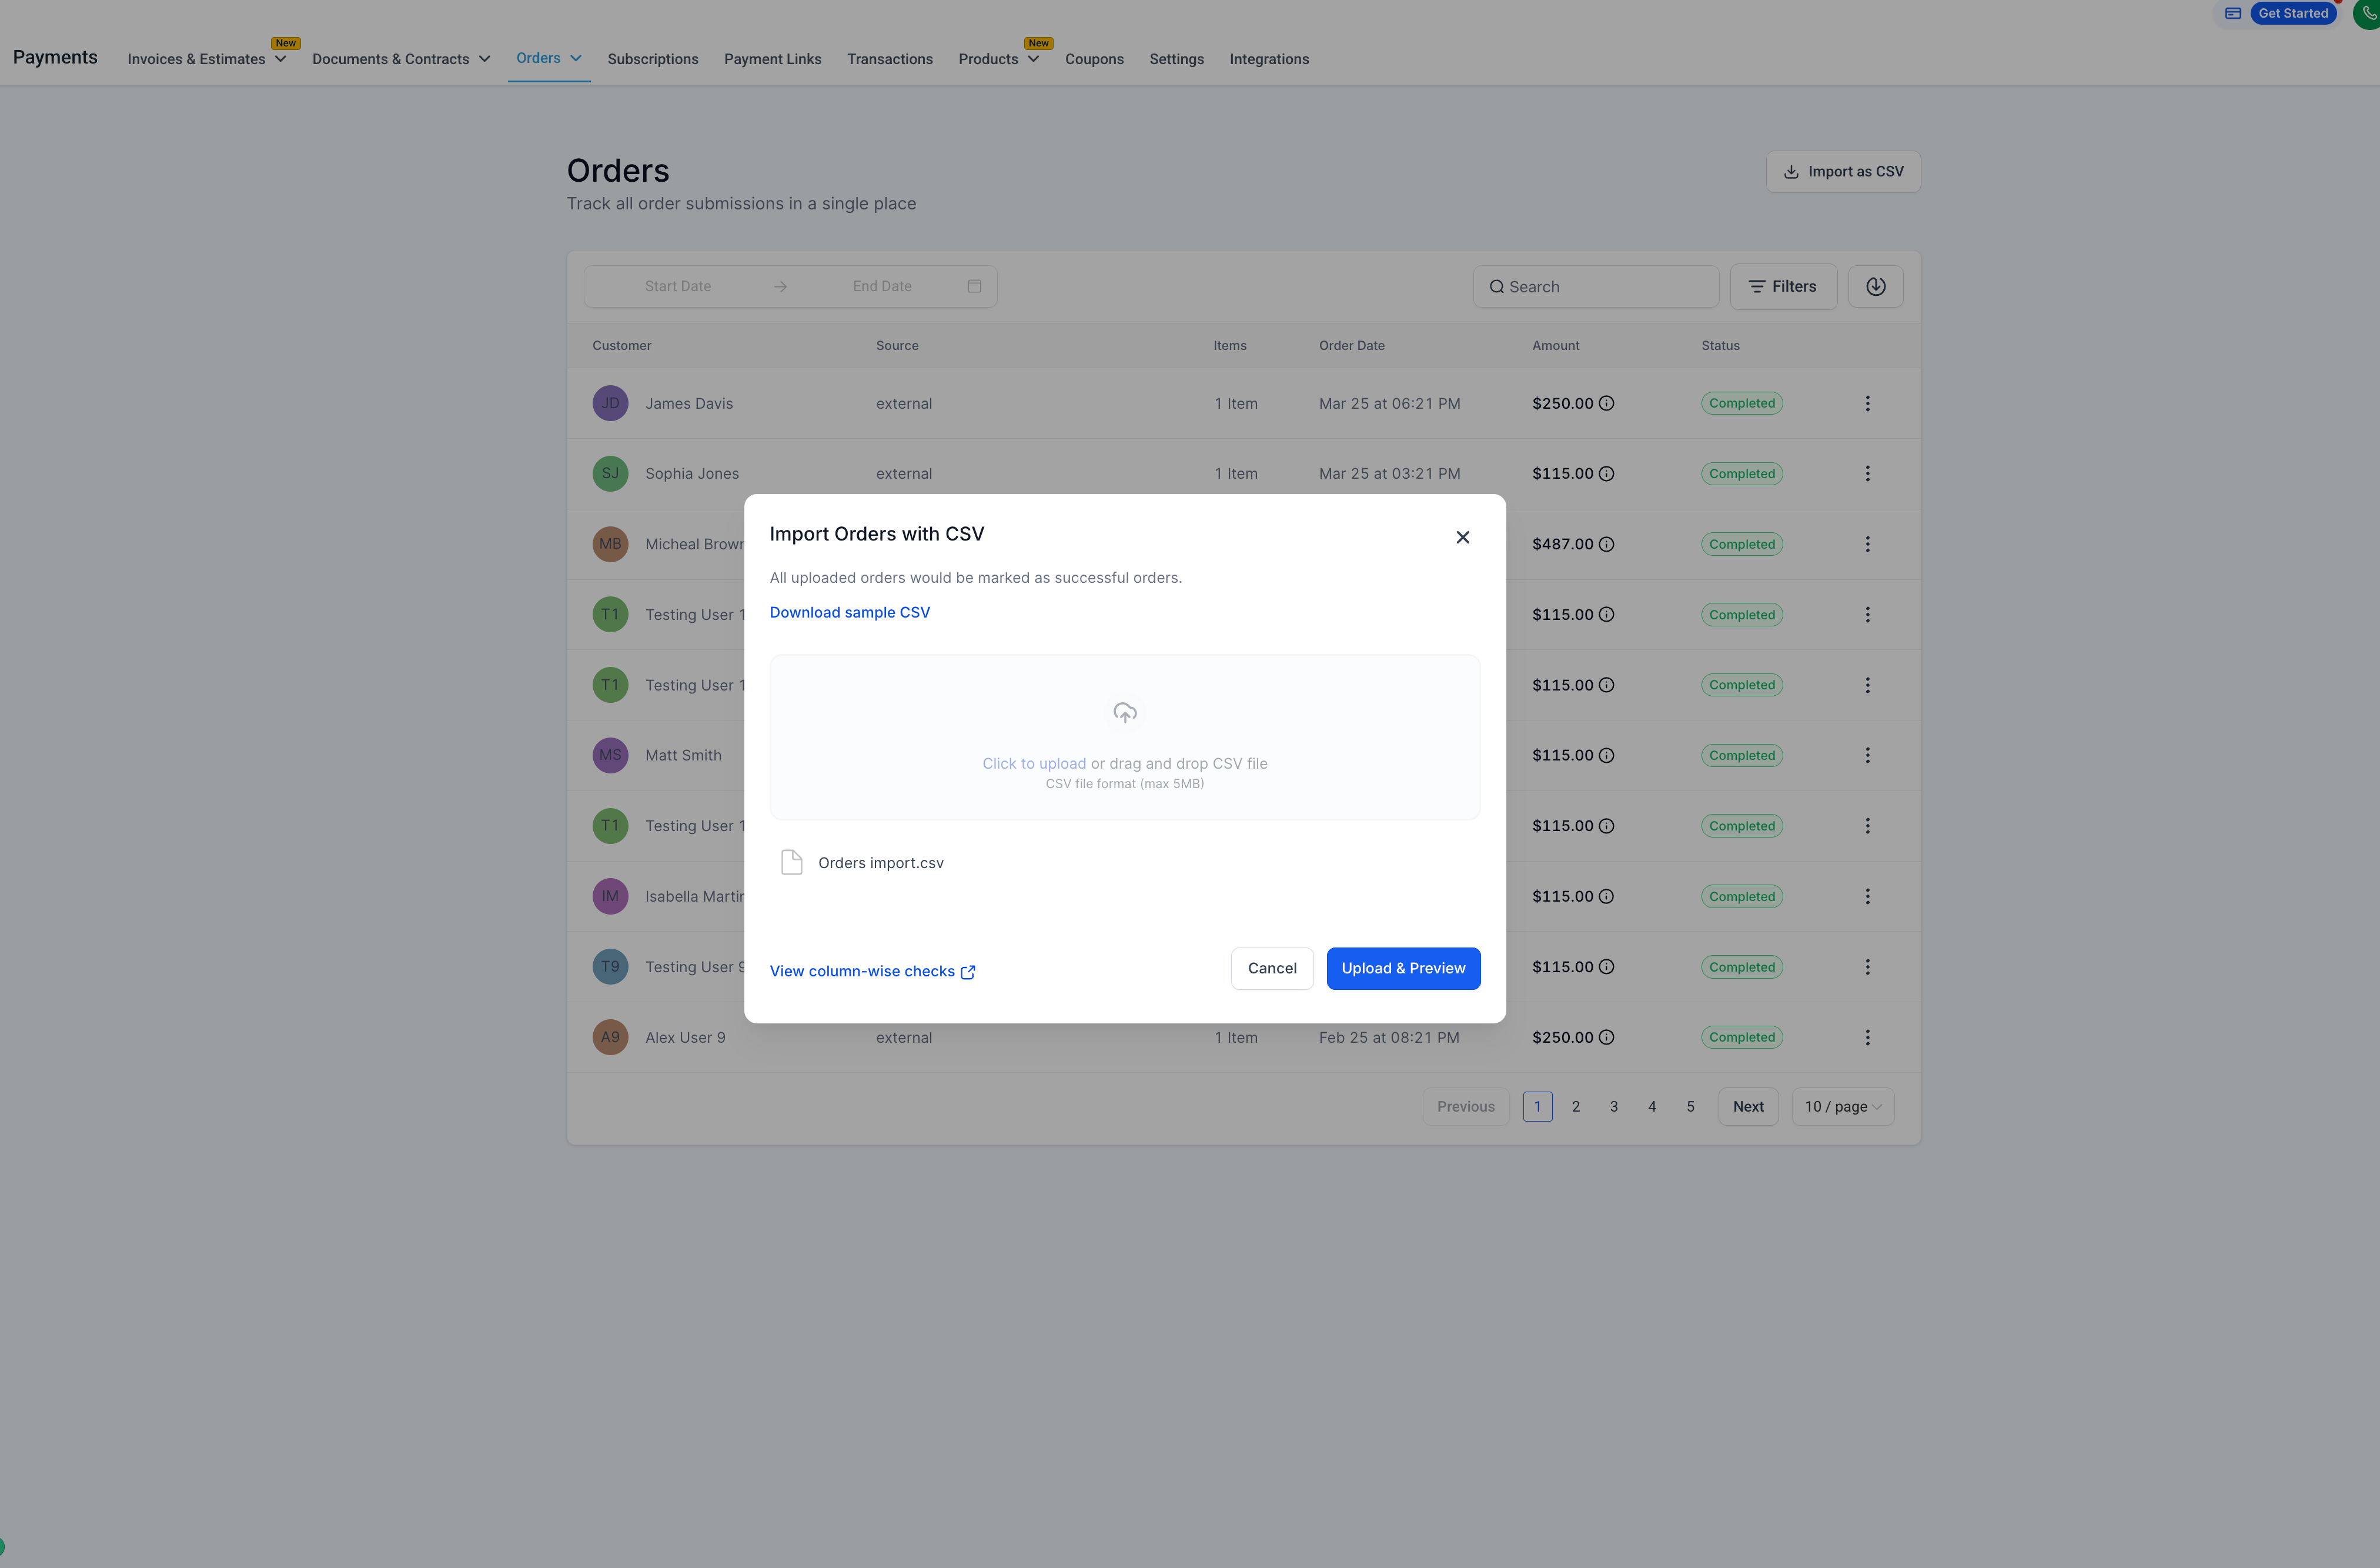Switch to the Subscriptions tab
Screen dimensions: 2380x1568
click(653, 59)
